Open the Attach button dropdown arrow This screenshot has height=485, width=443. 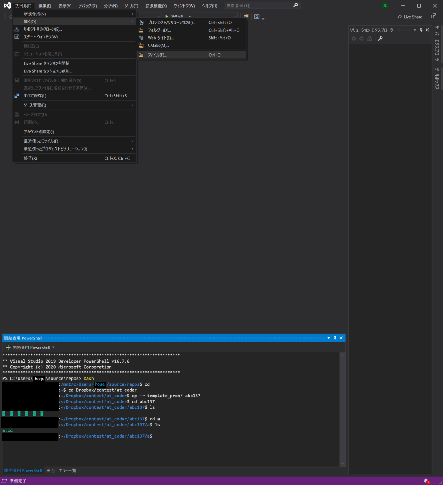pos(190,17)
